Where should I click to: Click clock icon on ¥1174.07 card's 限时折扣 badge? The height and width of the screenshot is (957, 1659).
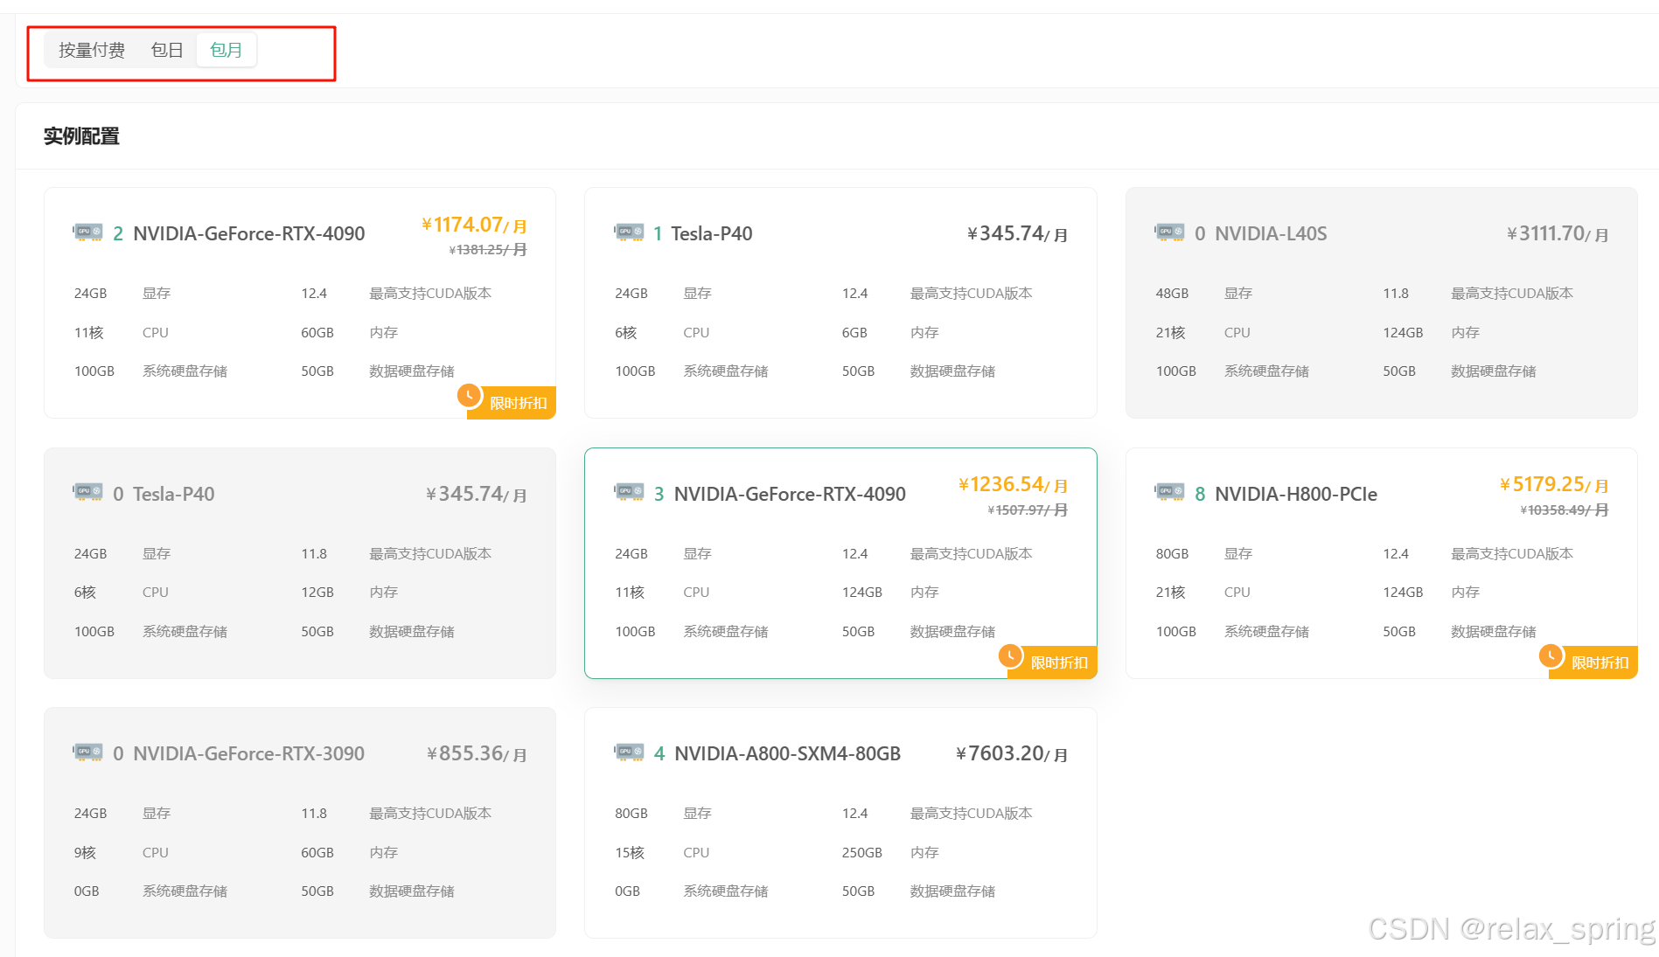pyautogui.click(x=470, y=396)
